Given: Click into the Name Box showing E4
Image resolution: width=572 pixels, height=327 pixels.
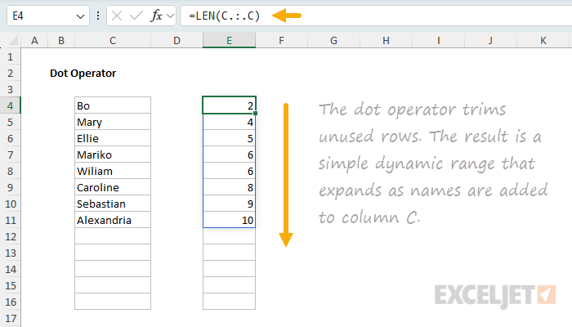Looking at the screenshot, I should [x=41, y=16].
